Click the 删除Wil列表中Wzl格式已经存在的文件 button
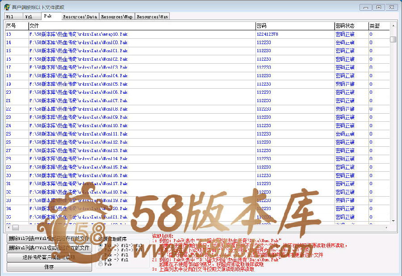Image resolution: width=402 pixels, height=276 pixels. tap(49, 239)
